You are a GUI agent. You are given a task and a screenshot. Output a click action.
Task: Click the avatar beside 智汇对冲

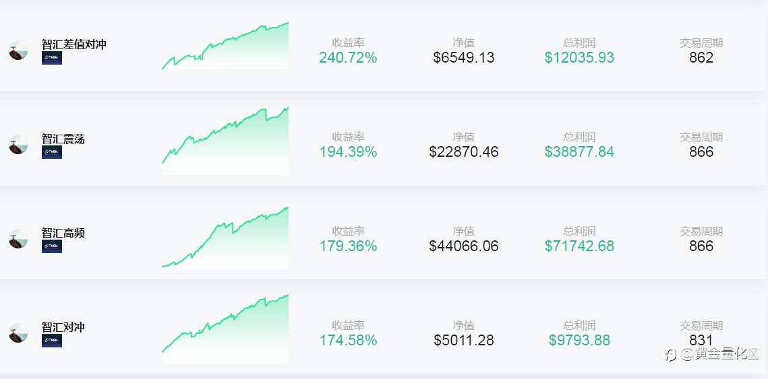[18, 333]
